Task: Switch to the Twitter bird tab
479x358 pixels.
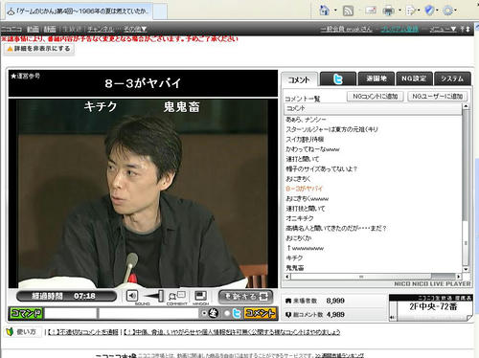Action: click(338, 78)
